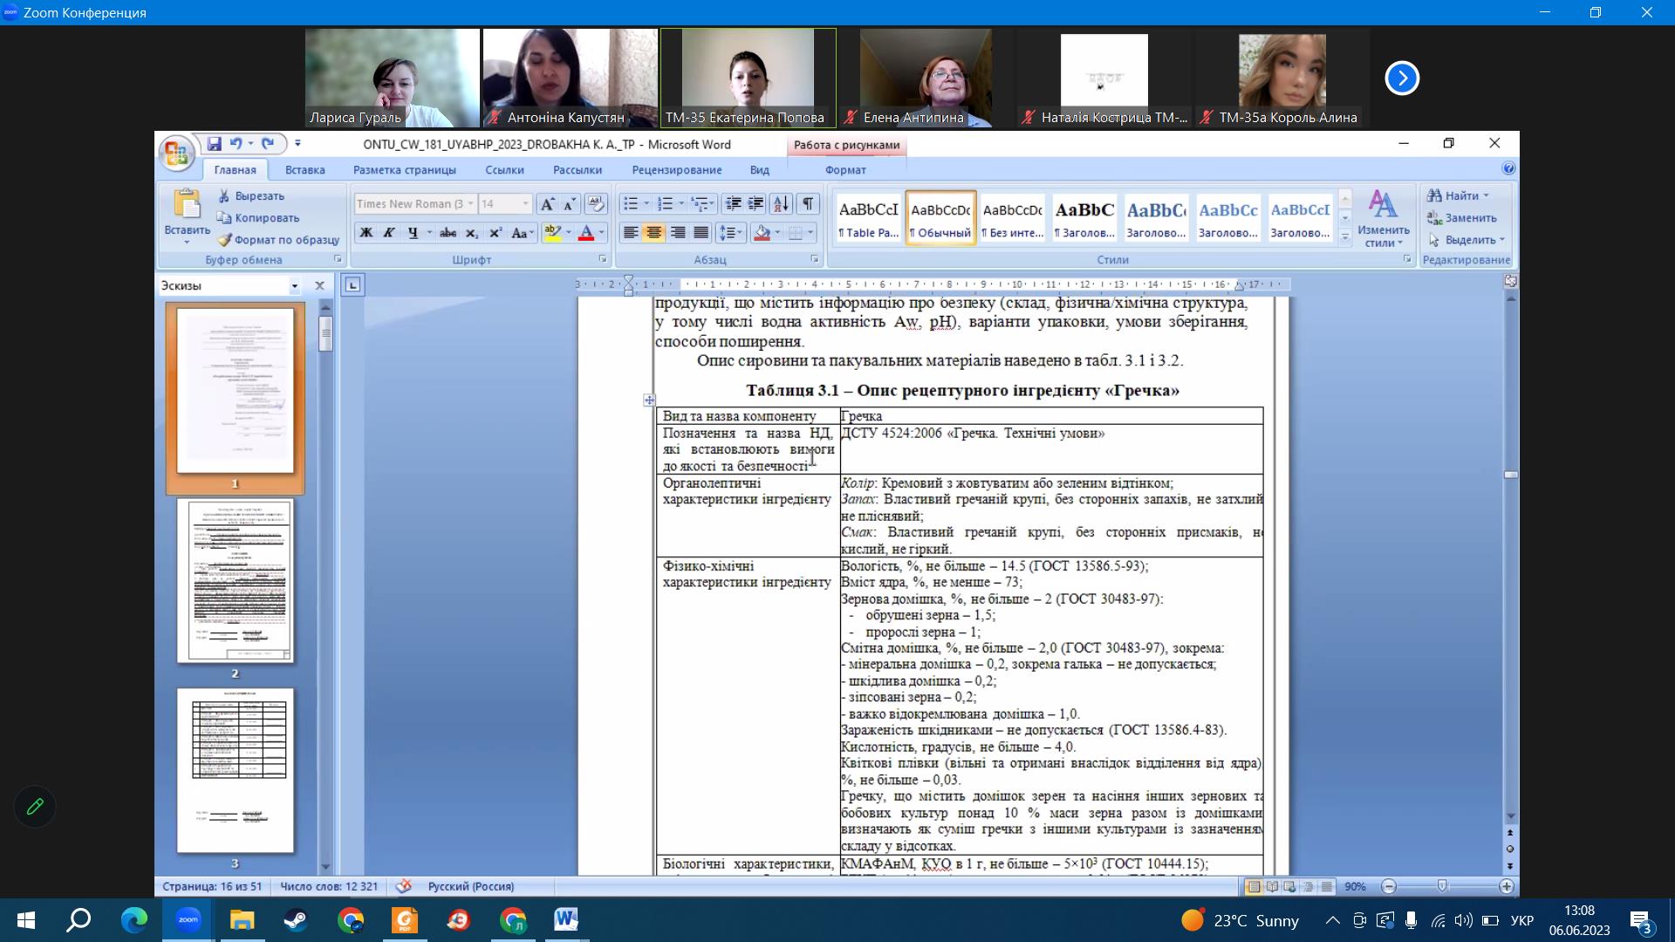Open multilevel list menu
This screenshot has height=942, width=1675.
point(702,204)
